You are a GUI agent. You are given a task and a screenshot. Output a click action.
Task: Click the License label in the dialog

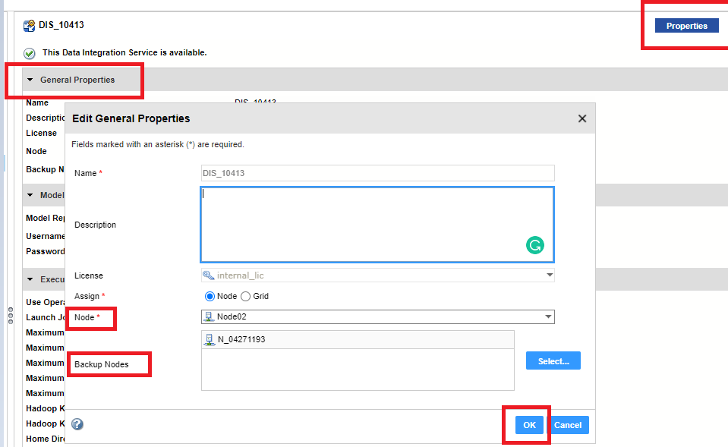(89, 275)
